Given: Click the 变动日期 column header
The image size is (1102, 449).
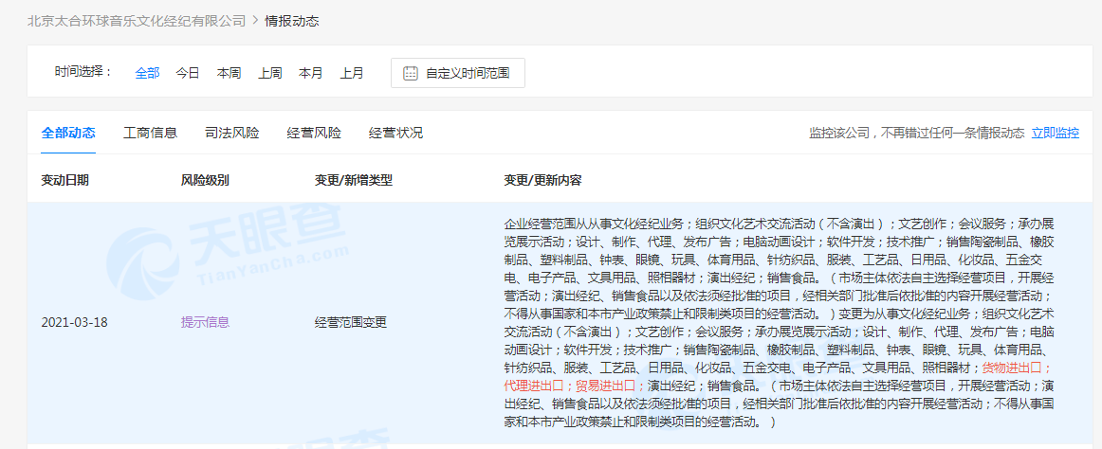Looking at the screenshot, I should point(64,180).
